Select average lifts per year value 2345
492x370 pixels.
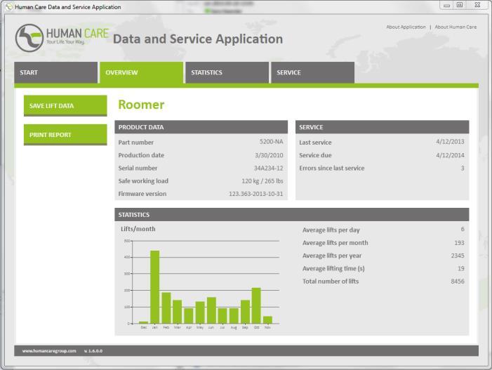tap(458, 256)
